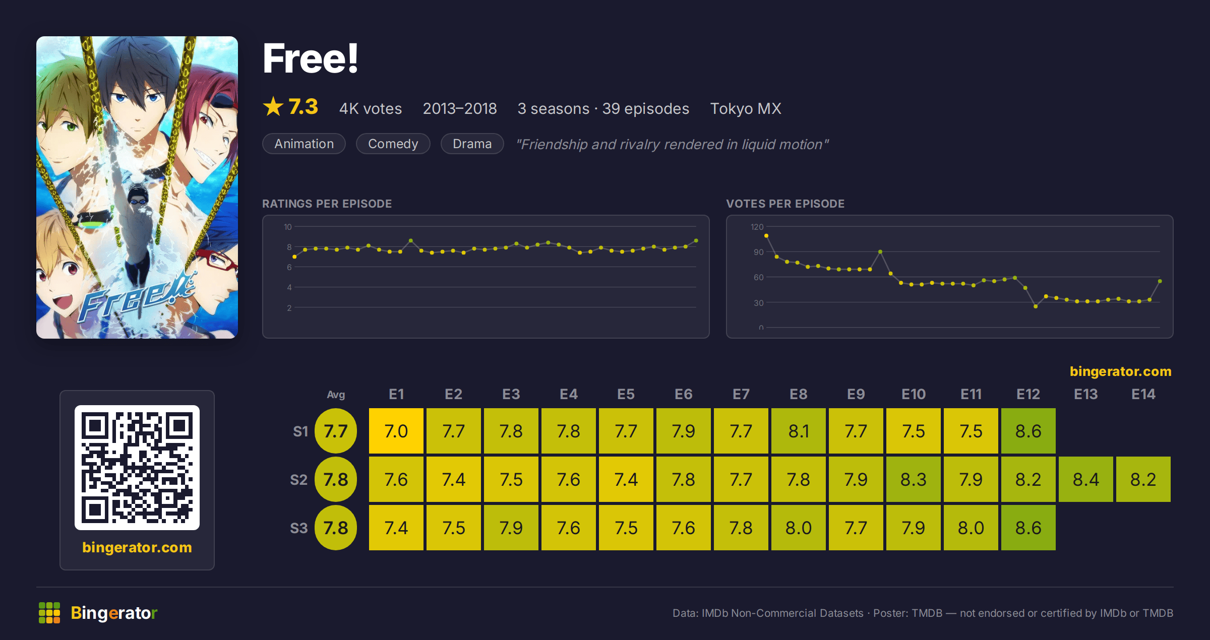The width and height of the screenshot is (1210, 640).
Task: Click the E14 column header
Action: (x=1143, y=394)
